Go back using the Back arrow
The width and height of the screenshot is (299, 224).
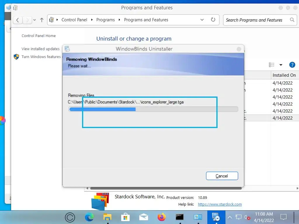pos(18,20)
